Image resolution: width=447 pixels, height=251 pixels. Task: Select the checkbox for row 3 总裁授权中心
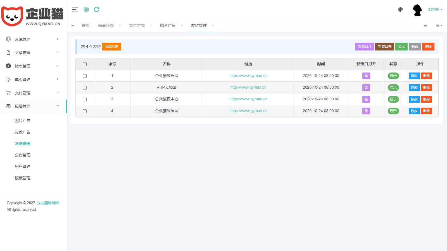point(85,99)
